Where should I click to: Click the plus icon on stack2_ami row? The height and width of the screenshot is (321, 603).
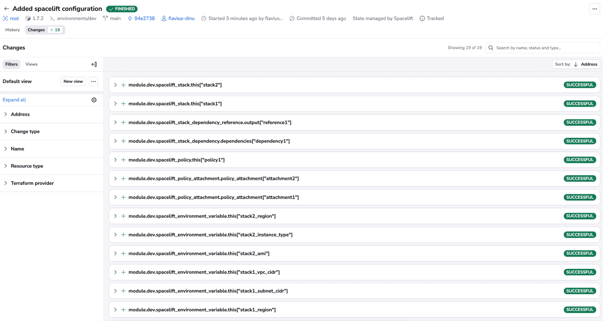[x=123, y=253]
